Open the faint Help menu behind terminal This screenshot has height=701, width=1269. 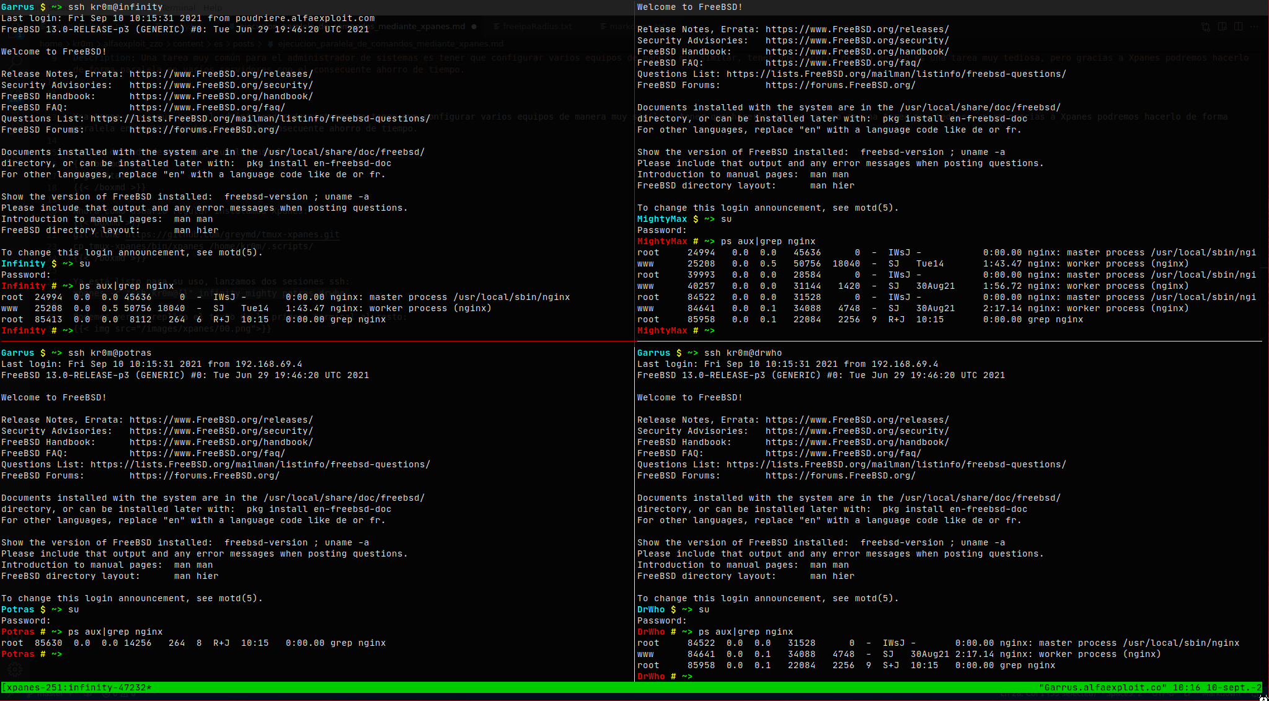click(212, 7)
